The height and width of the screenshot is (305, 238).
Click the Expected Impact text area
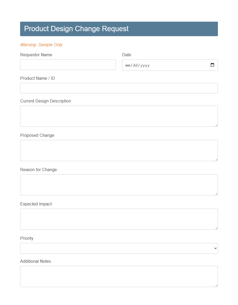119,219
